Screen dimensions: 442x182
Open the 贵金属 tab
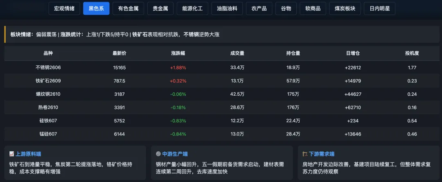(160, 9)
